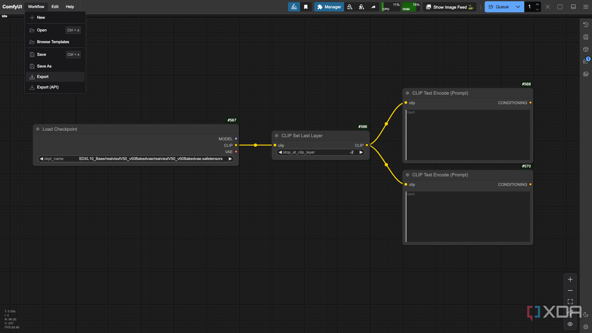
Task: Click the share arrow icon
Action: pyautogui.click(x=373, y=7)
